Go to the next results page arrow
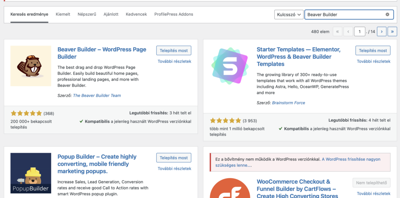Screen dimensions: 400x198 pos(382,32)
